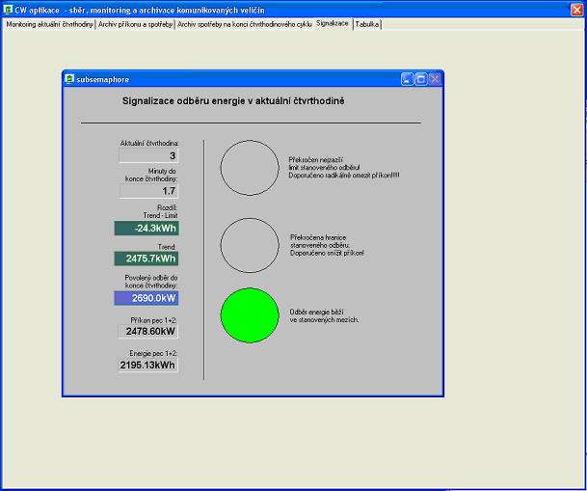Click the green semaphore light
This screenshot has width=587, height=491.
(249, 314)
